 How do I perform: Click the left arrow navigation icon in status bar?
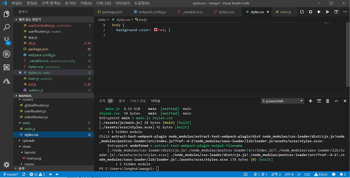[x=50, y=174]
